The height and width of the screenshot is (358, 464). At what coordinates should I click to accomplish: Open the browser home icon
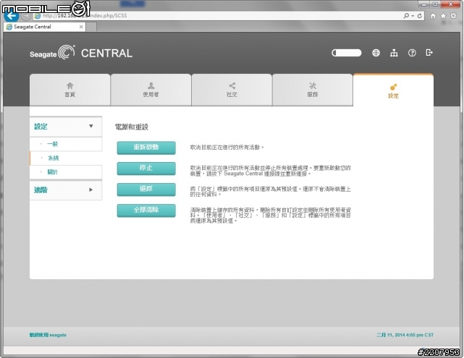pyautogui.click(x=433, y=16)
